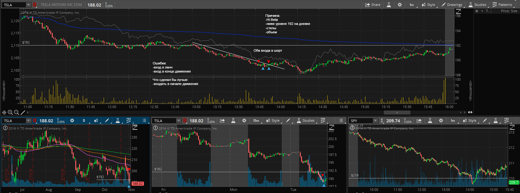The height and width of the screenshot is (193, 520).
Task: Open pencil drawings icon in 15m TSLA chart
Action: tap(288, 120)
